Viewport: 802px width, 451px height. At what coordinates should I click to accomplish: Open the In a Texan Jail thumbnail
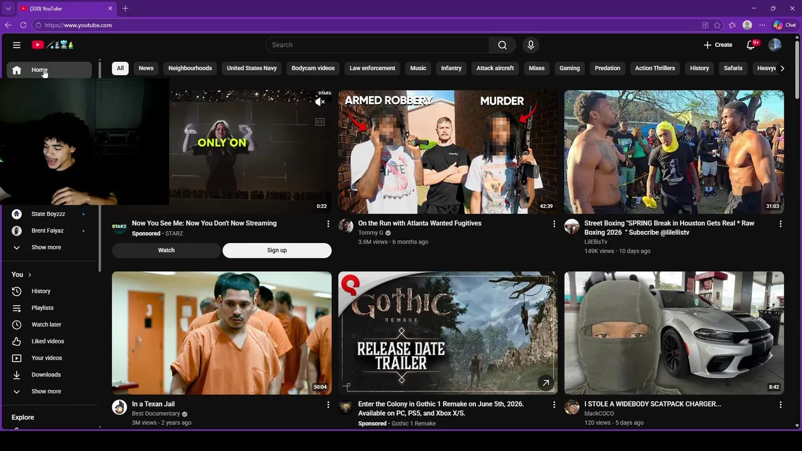(222, 333)
